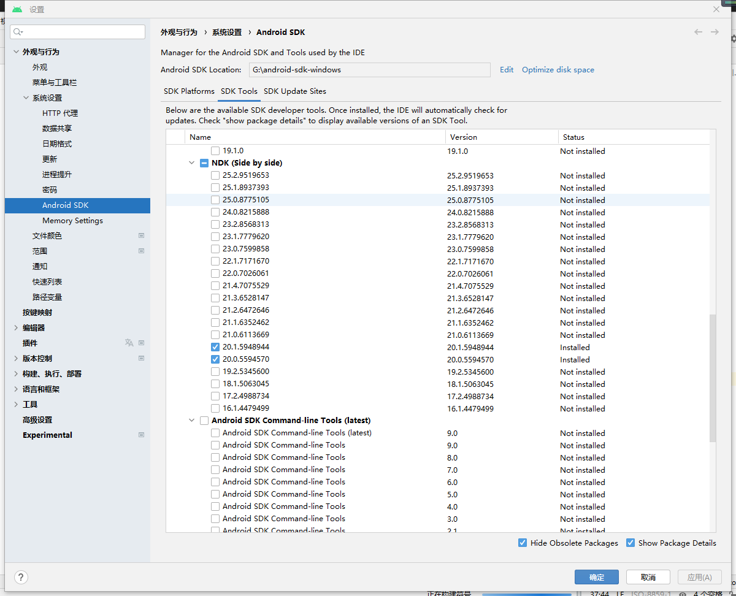Switch to the SDK Platforms tab
Viewport: 736px width, 596px height.
[189, 91]
